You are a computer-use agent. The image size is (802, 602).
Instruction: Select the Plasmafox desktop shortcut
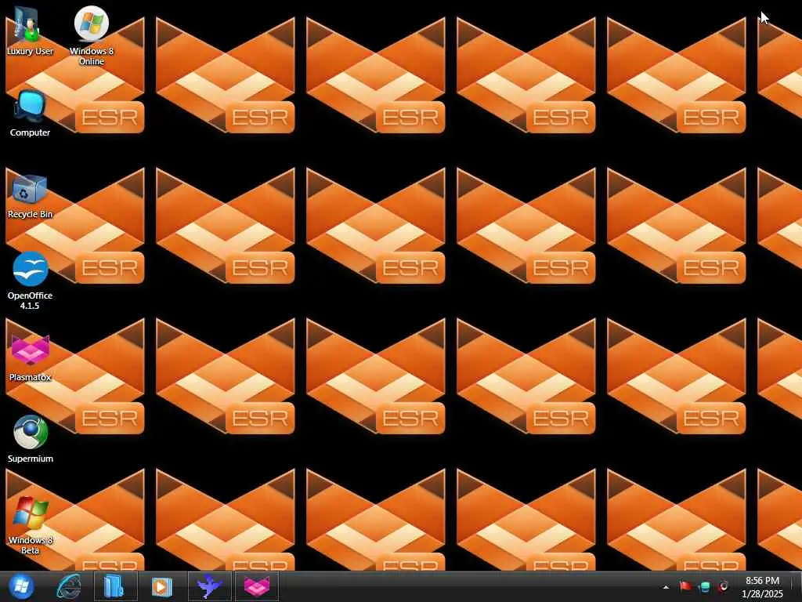(30, 358)
